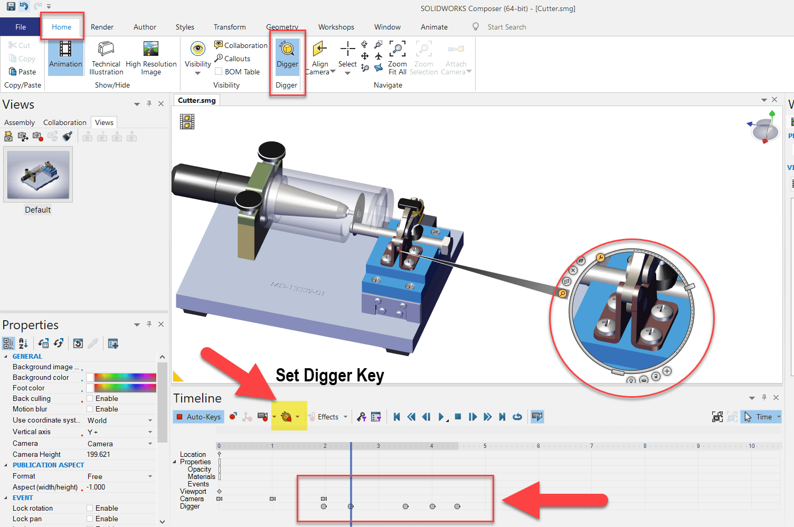Open Camera property dropdown

pos(150,444)
